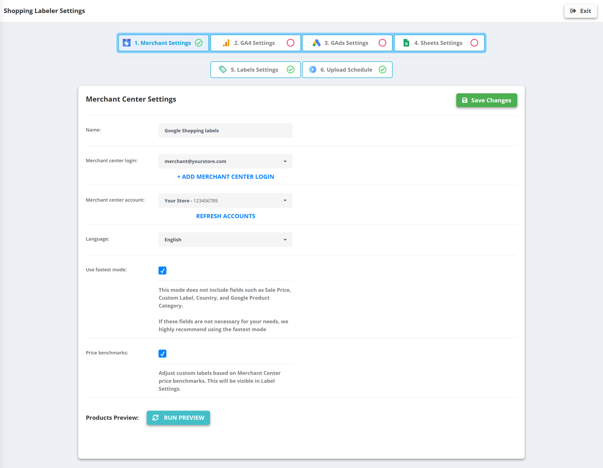Click the Labels Settings tag icon
Viewport: 603px width, 468px height.
223,69
